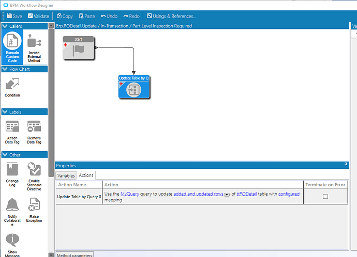Click Validate in the toolbar
This screenshot has height=257, width=357.
click(38, 16)
